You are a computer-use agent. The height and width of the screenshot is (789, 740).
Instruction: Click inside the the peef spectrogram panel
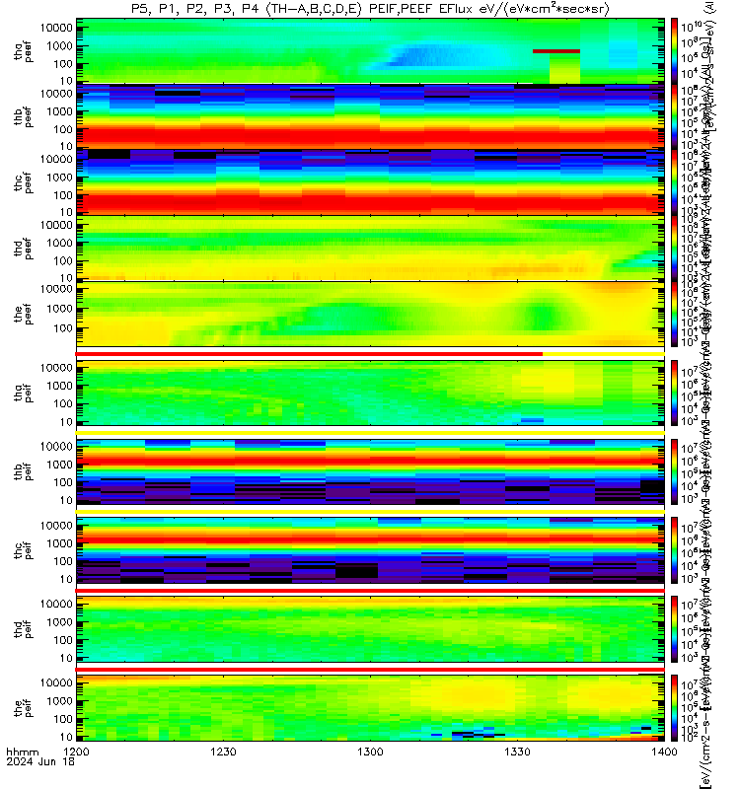(370, 314)
